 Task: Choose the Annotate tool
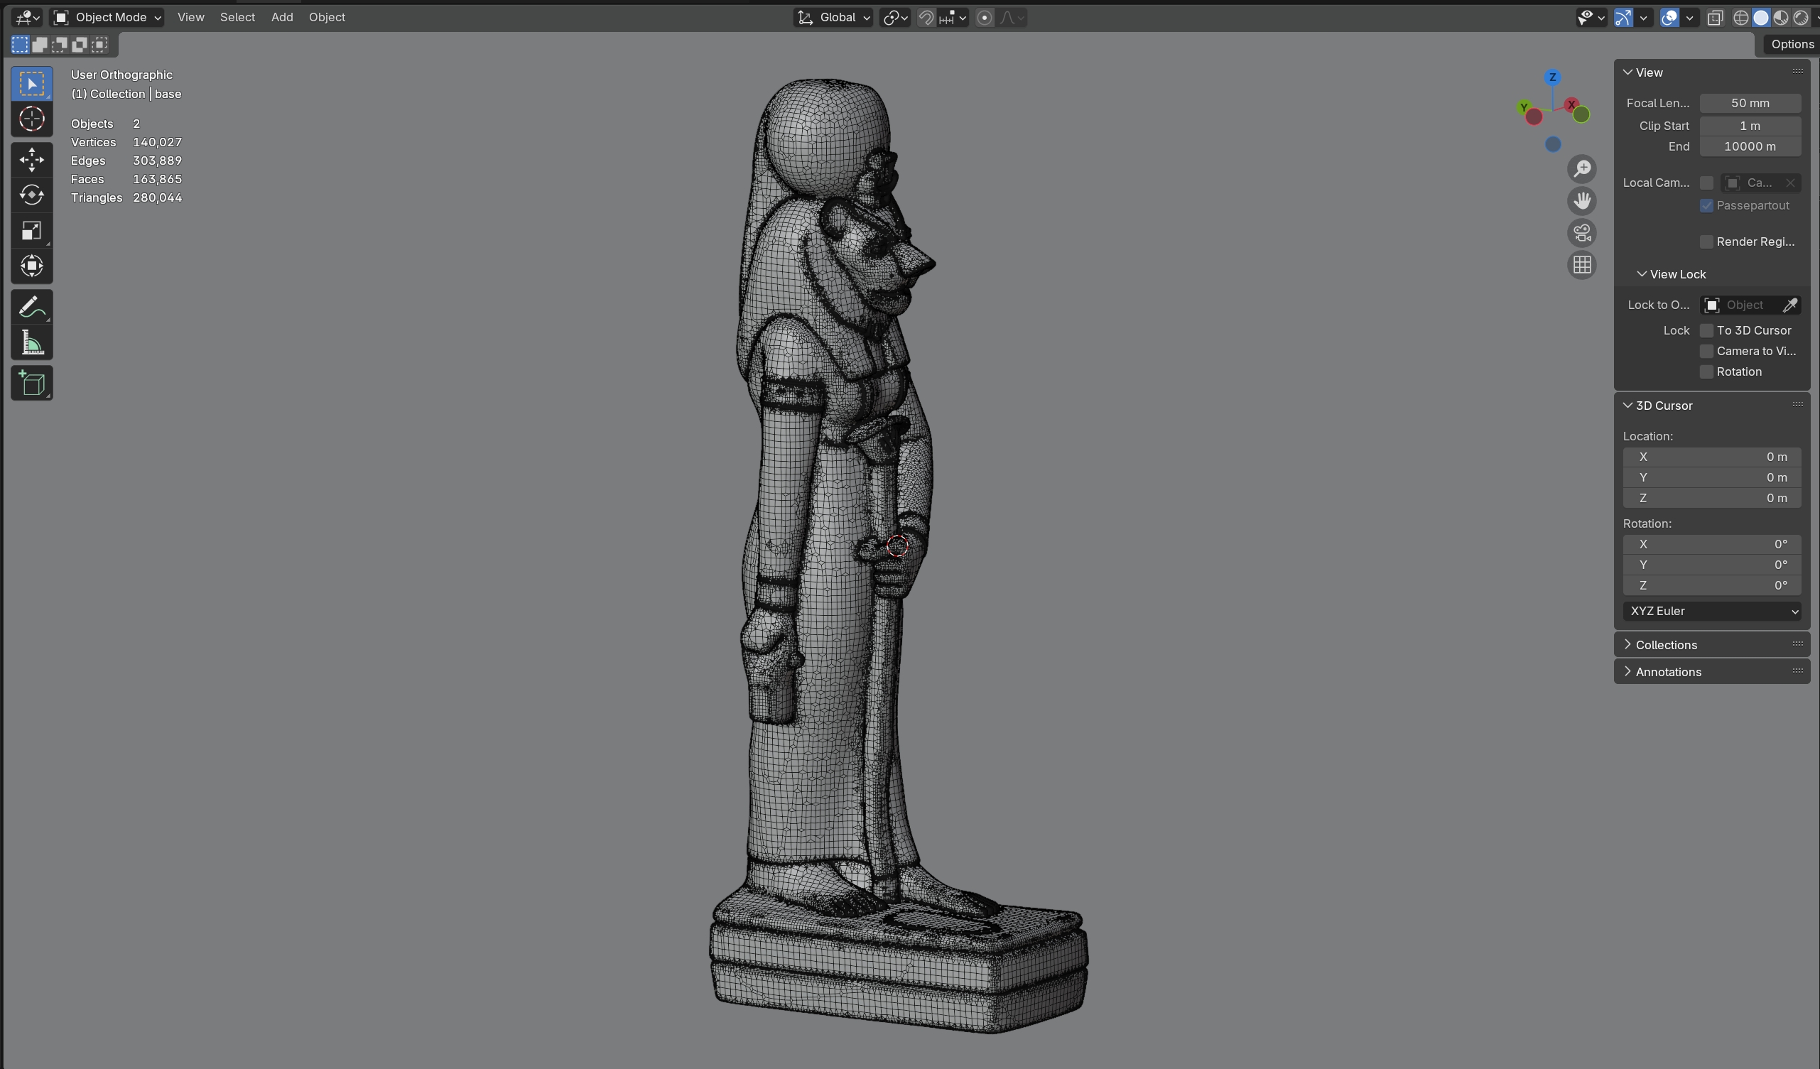click(32, 308)
